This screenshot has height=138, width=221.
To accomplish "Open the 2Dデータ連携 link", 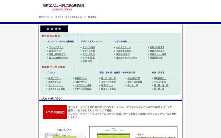I will coord(108,82).
